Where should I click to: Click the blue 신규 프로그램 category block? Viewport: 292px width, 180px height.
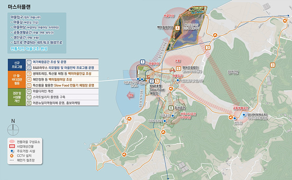coord(17,65)
